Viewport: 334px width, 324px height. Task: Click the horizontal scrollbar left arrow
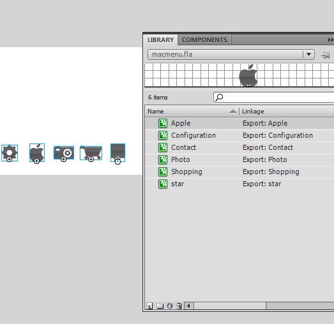(188, 306)
